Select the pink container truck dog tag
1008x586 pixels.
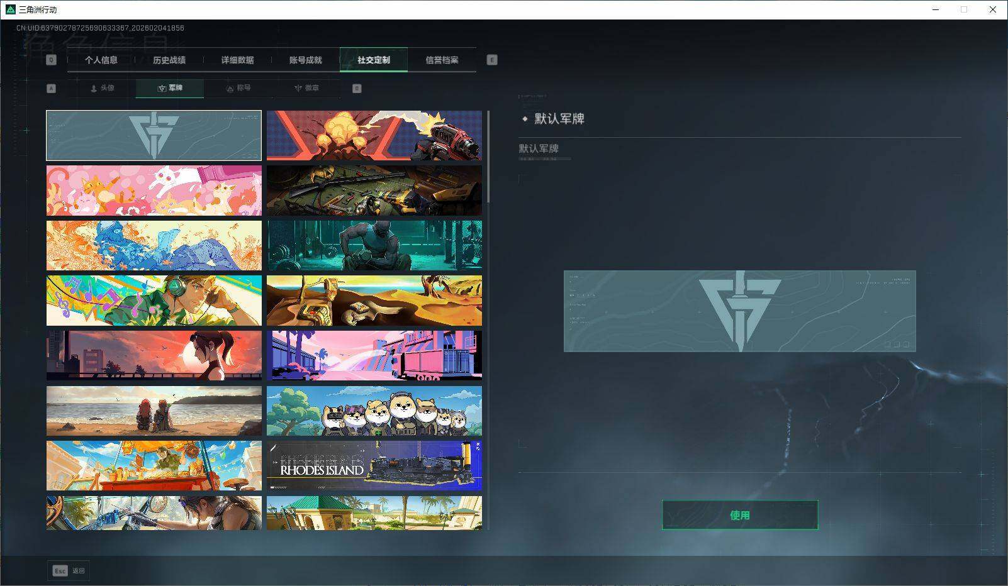coord(374,356)
